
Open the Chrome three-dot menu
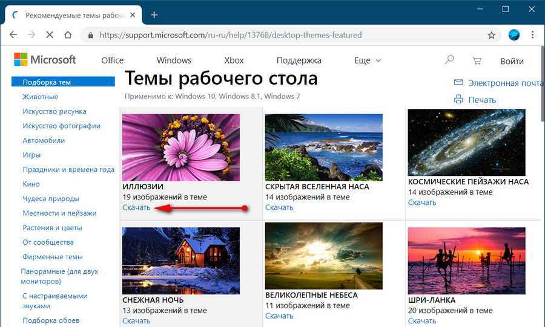[x=534, y=35]
